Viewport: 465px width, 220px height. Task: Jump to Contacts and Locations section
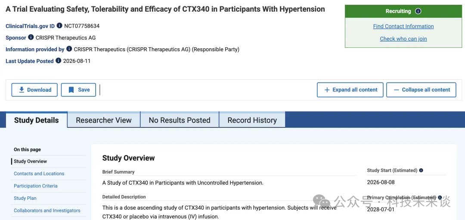coord(39,174)
